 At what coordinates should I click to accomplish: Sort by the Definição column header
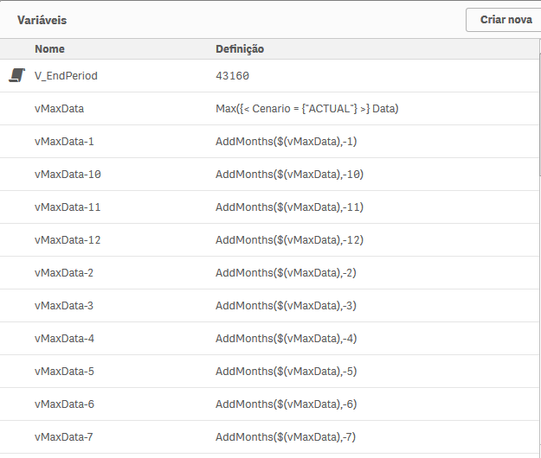[240, 49]
